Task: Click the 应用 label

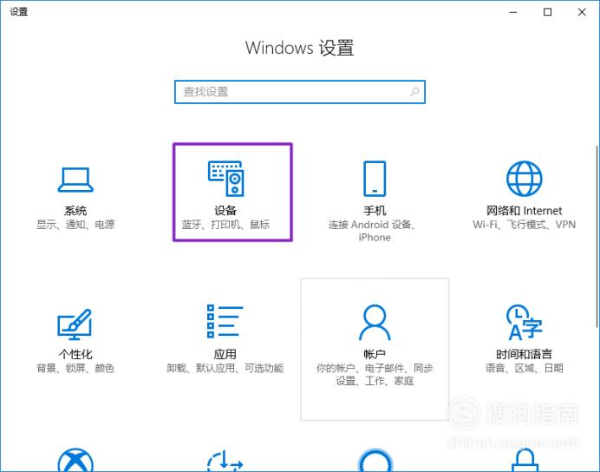Action: [x=225, y=354]
